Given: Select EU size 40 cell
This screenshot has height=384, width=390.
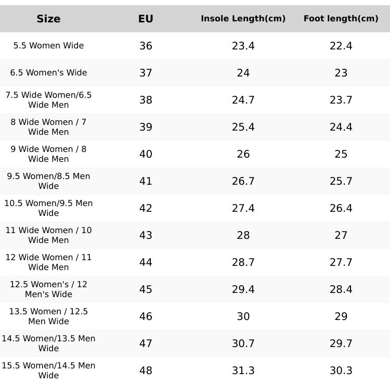Looking at the screenshot, I should click(146, 154).
